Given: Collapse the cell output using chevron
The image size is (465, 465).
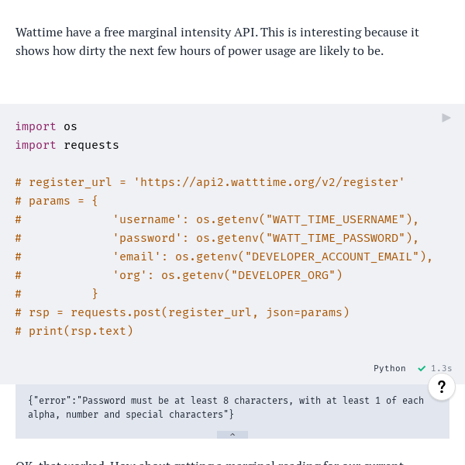Looking at the screenshot, I should pos(232,435).
